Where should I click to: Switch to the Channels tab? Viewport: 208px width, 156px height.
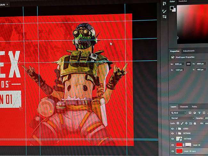point(184,107)
